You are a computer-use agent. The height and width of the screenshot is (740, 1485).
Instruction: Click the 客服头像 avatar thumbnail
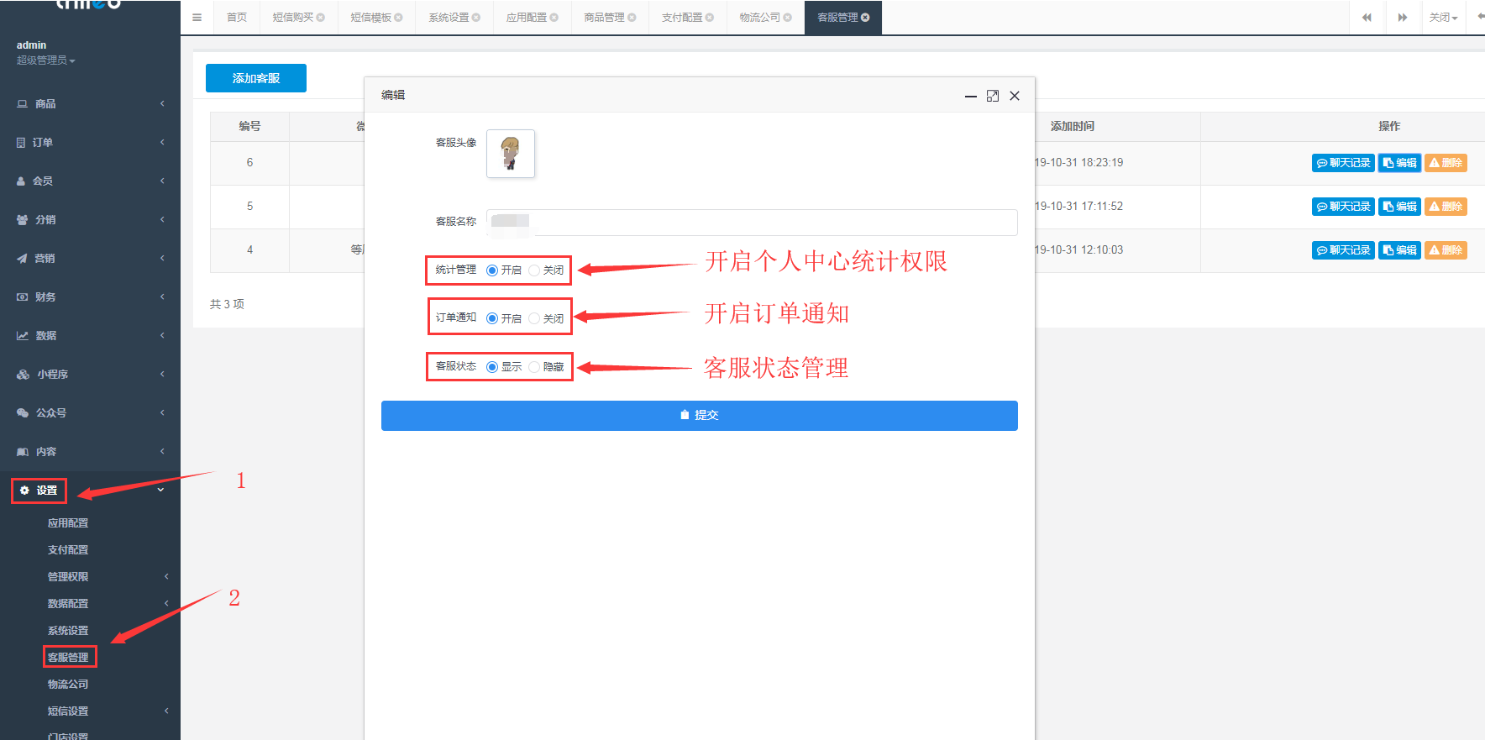tap(511, 154)
